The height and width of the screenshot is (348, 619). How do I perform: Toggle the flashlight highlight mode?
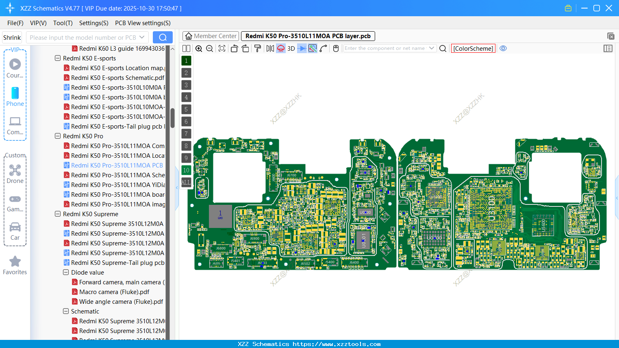point(280,48)
